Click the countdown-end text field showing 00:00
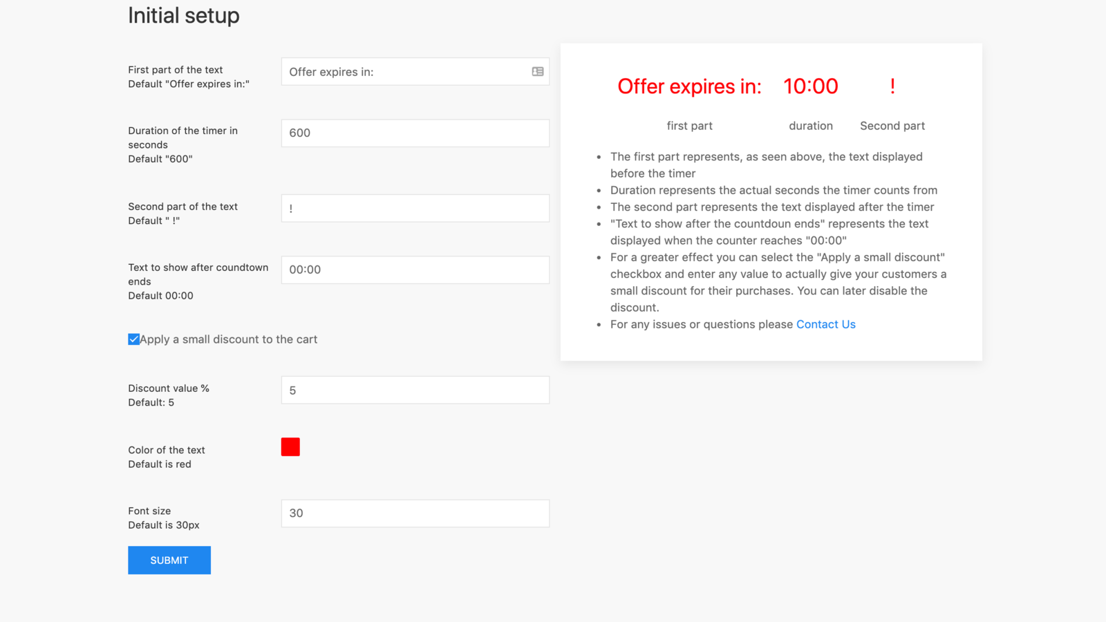The image size is (1106, 622). (415, 270)
